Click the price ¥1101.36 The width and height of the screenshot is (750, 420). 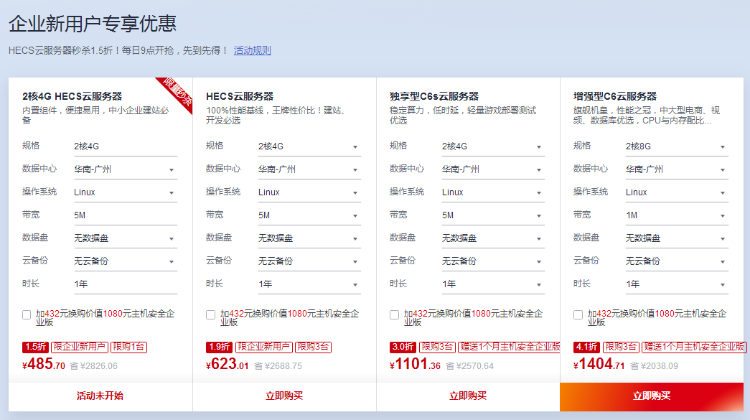click(415, 365)
